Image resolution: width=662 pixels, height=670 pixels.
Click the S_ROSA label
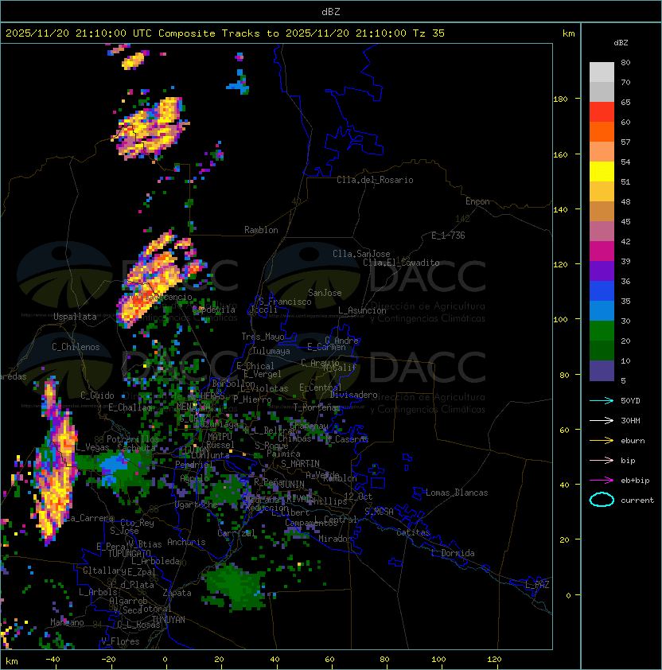tap(379, 511)
